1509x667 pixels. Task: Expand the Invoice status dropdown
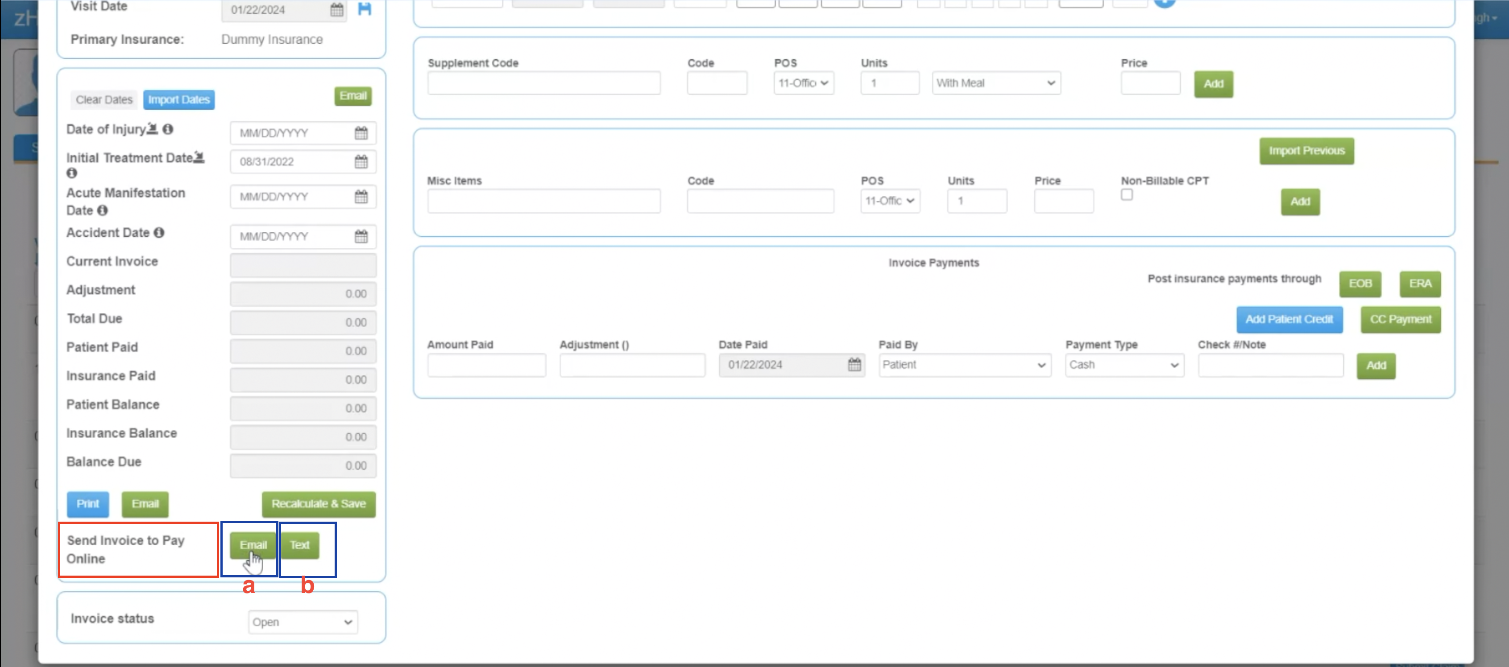(x=302, y=622)
